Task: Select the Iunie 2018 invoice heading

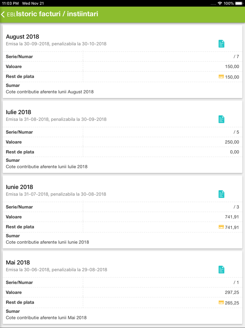Action: pyautogui.click(x=20, y=187)
